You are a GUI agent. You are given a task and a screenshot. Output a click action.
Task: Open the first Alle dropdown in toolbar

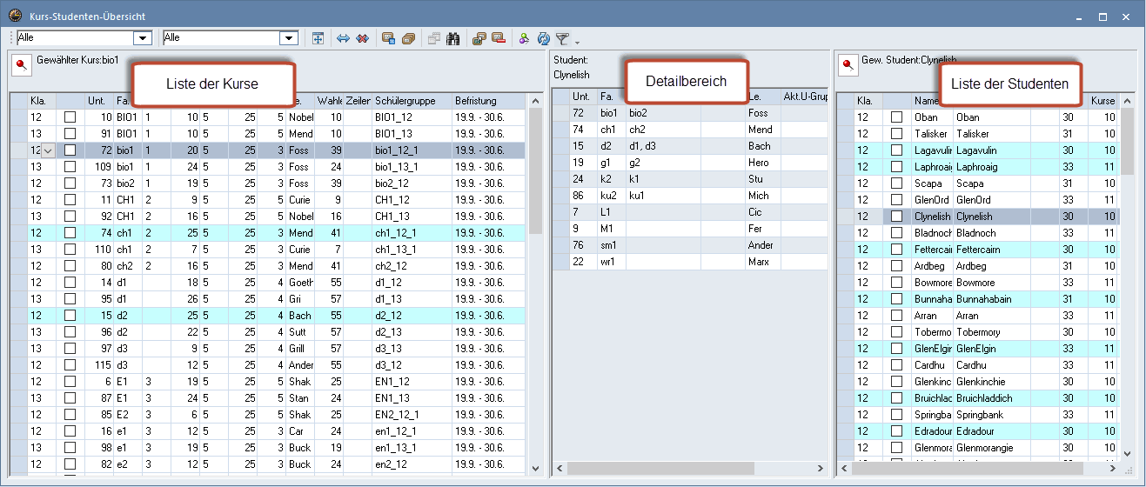143,38
